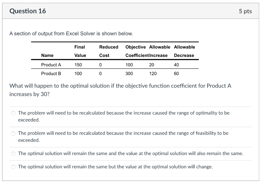This screenshot has width=261, height=183.
Task: Click the Allowable Increase column header
Action: point(160,51)
